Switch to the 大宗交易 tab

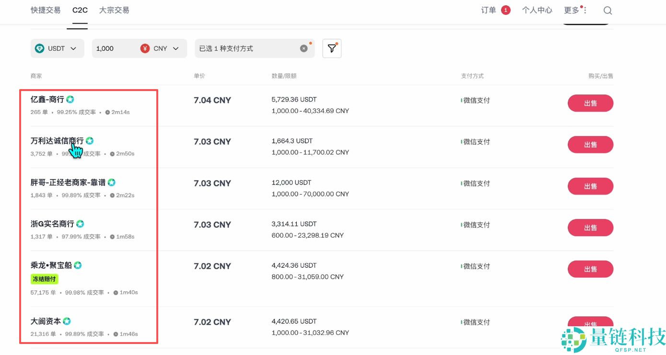click(x=114, y=10)
